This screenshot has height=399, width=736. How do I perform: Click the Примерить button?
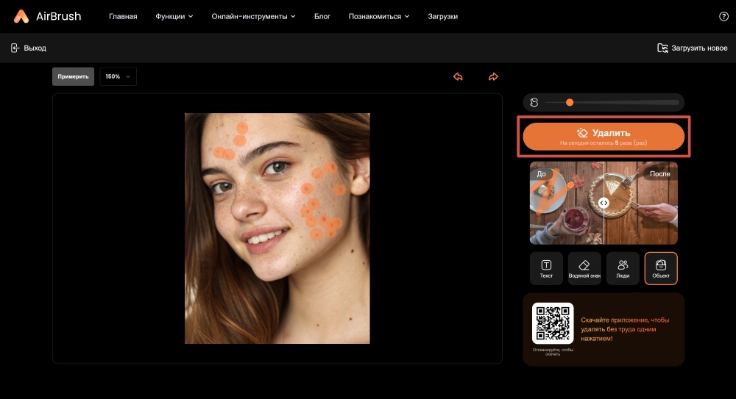(x=73, y=76)
